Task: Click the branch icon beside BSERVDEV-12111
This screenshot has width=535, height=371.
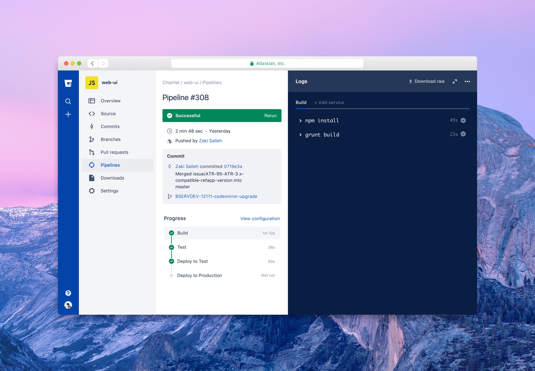Action: (170, 196)
